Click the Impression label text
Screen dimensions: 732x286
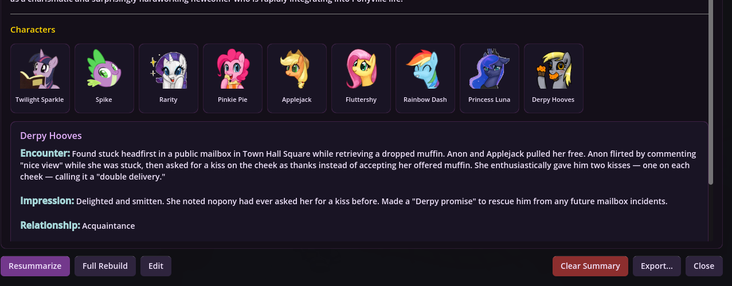pos(47,201)
